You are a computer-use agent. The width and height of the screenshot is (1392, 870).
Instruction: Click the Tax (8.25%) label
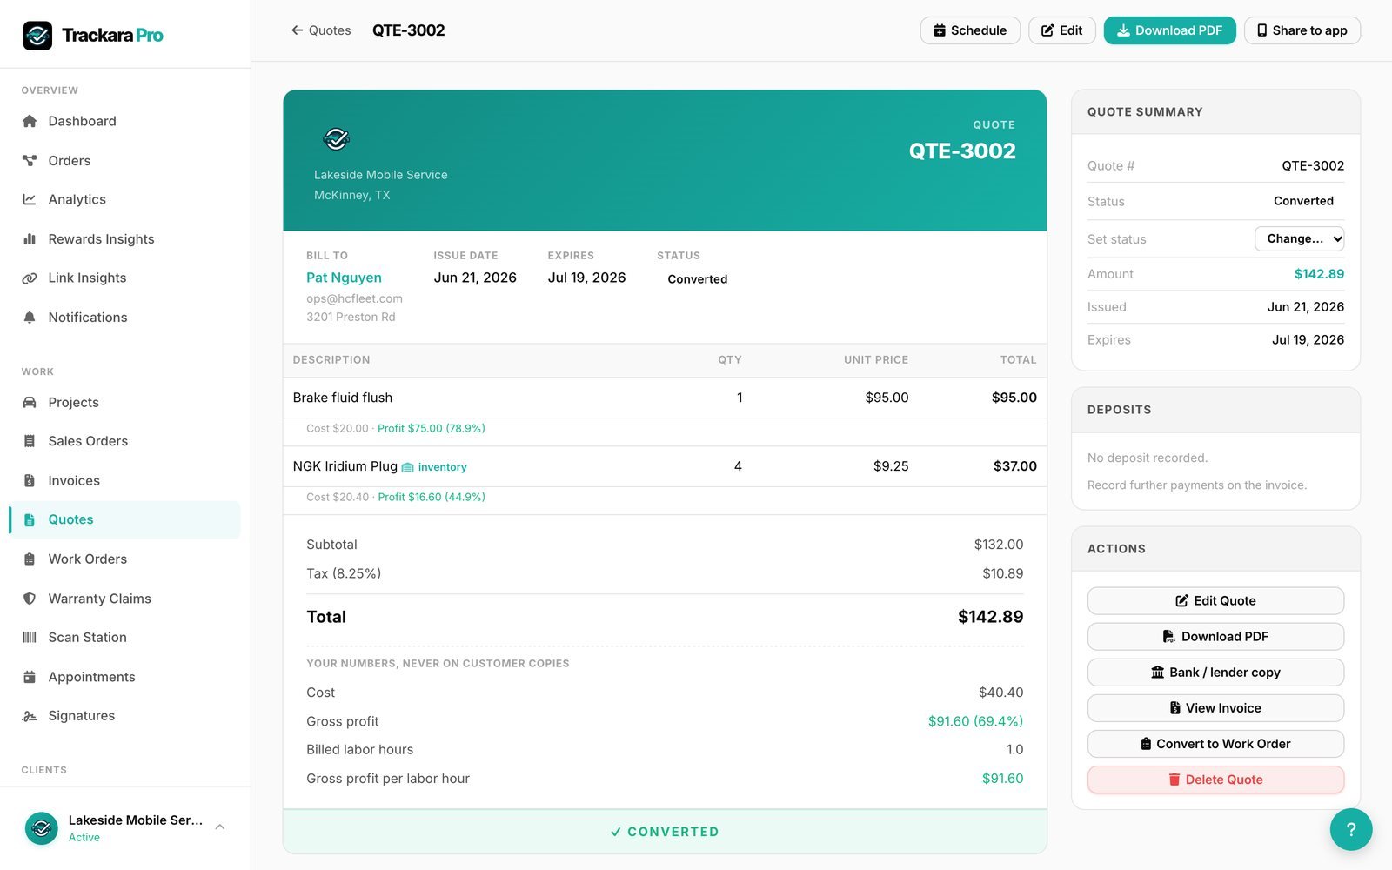(344, 573)
